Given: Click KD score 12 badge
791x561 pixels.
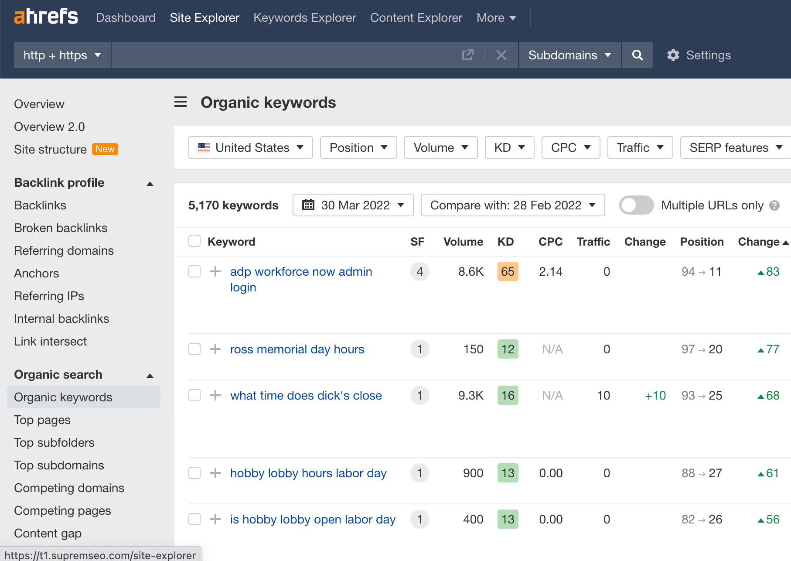Looking at the screenshot, I should coord(508,349).
